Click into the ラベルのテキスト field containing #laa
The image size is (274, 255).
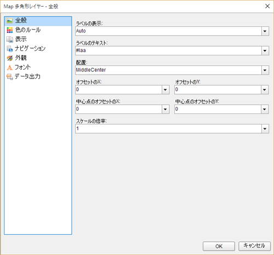click(x=168, y=50)
